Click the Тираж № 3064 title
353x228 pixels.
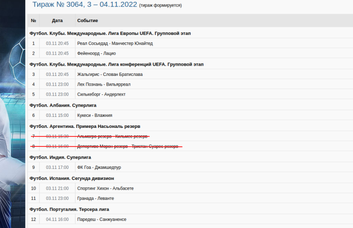[x=84, y=5]
